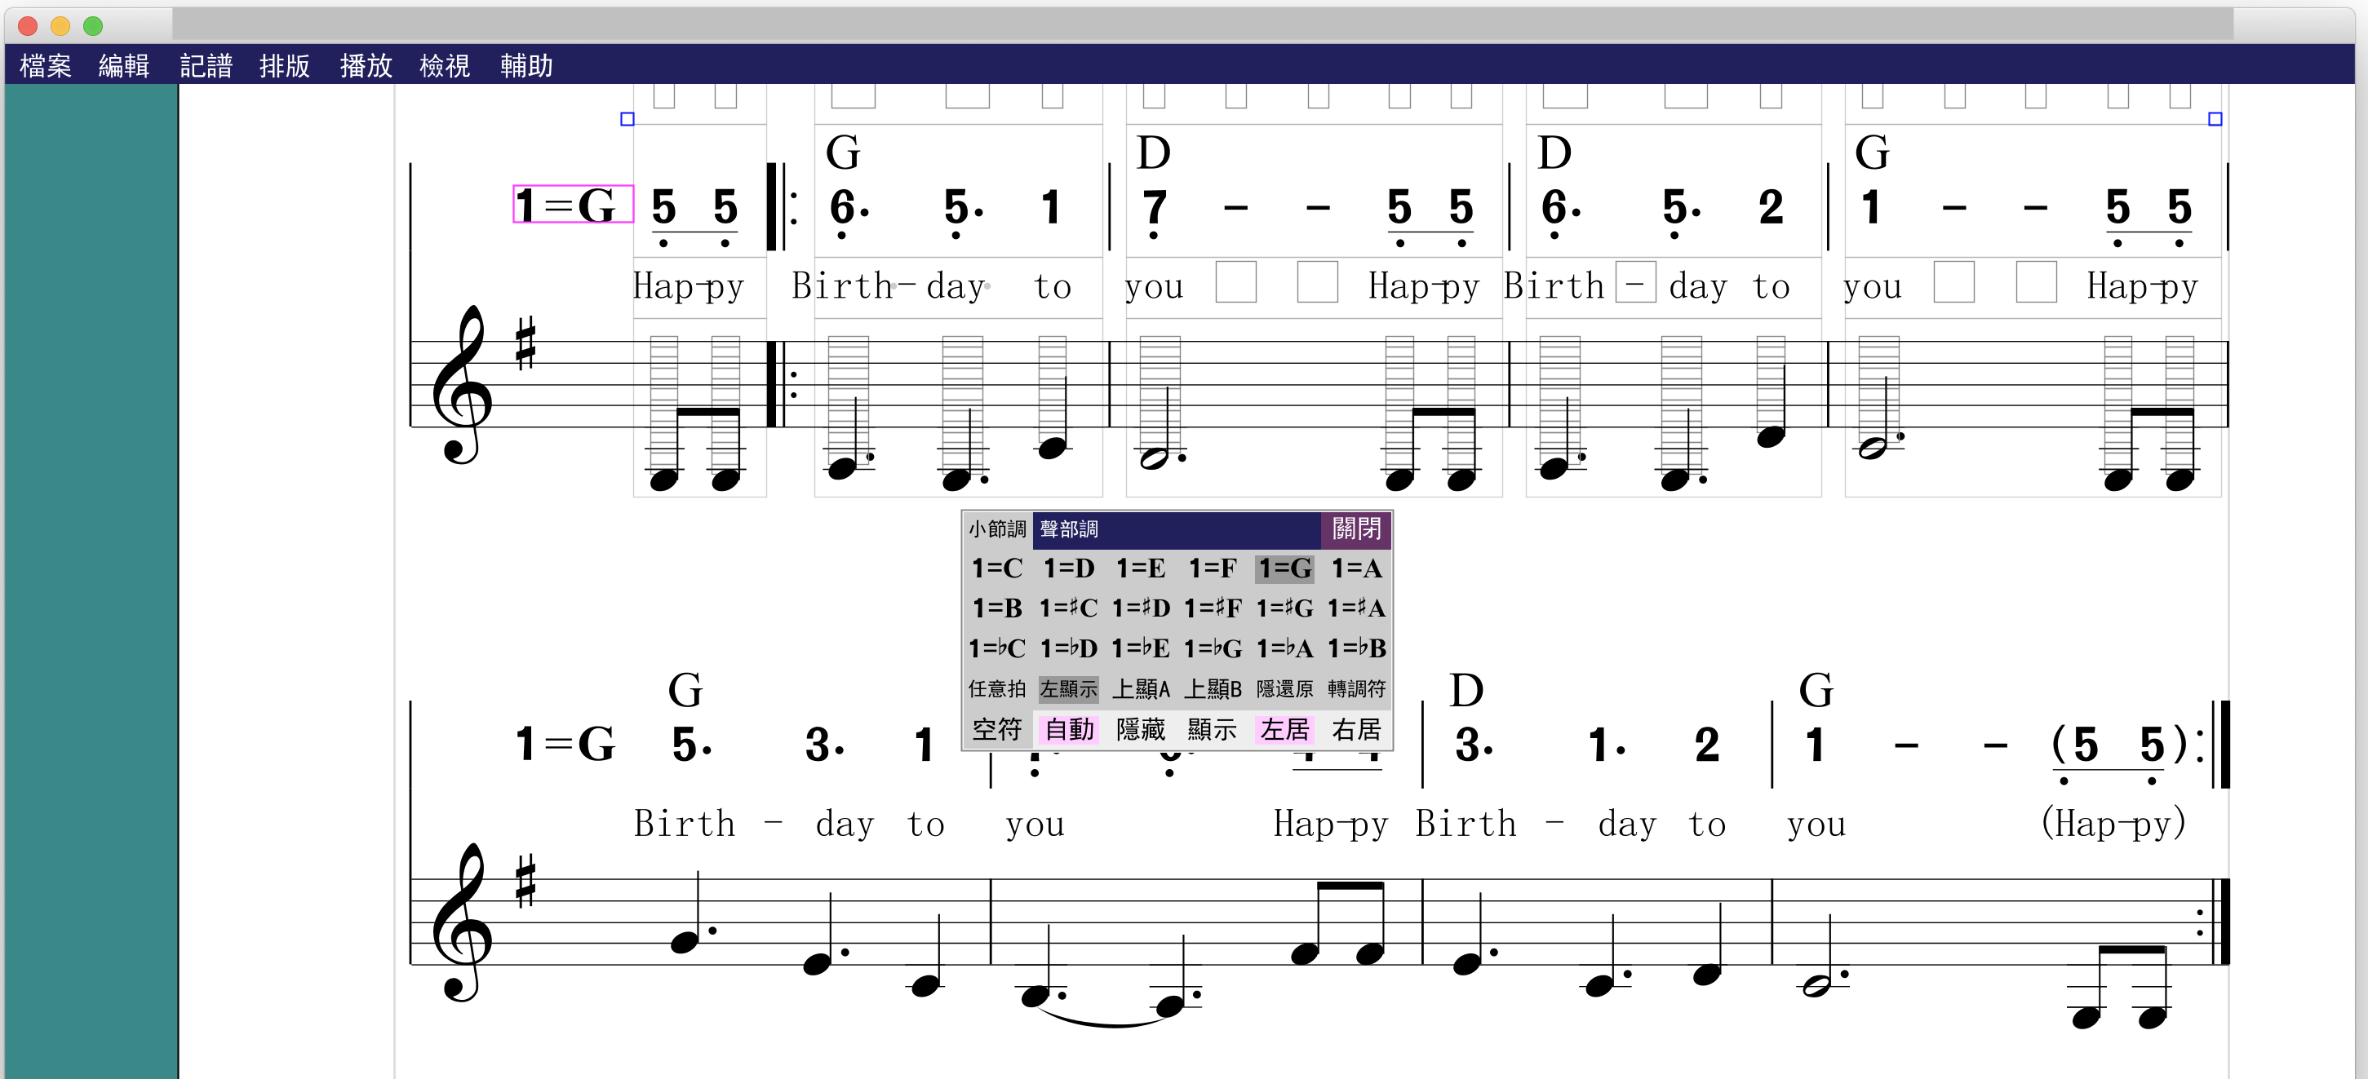
Task: Choose key 1=F in the panel
Action: click(x=1213, y=569)
